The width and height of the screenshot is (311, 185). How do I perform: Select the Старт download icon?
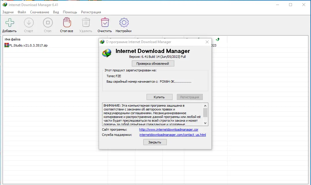click(x=29, y=23)
